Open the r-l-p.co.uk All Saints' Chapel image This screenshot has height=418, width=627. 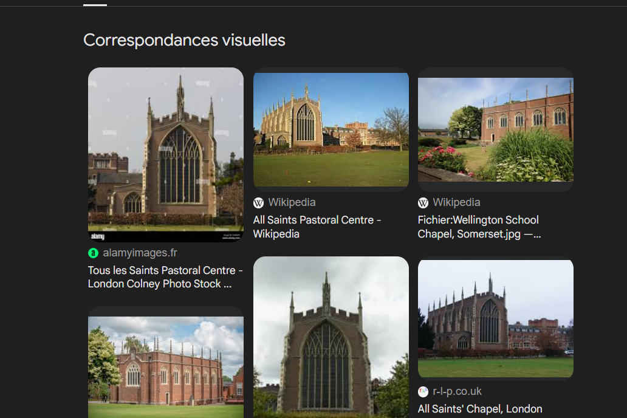tap(496, 318)
